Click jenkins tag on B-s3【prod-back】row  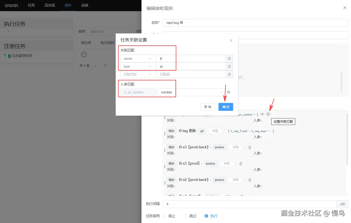pyautogui.click(x=219, y=147)
